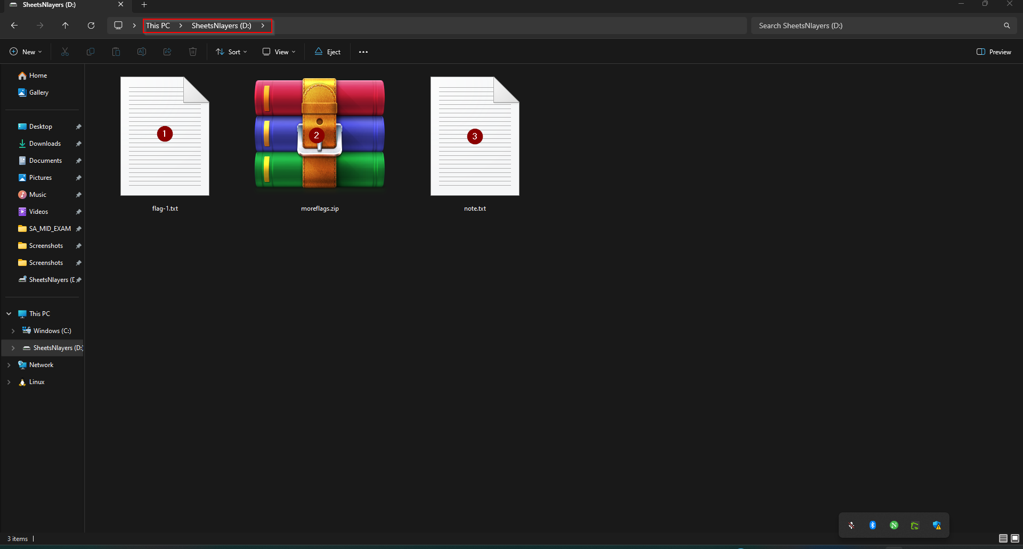Select the SheetsNlayers (D:) tab

59,5
